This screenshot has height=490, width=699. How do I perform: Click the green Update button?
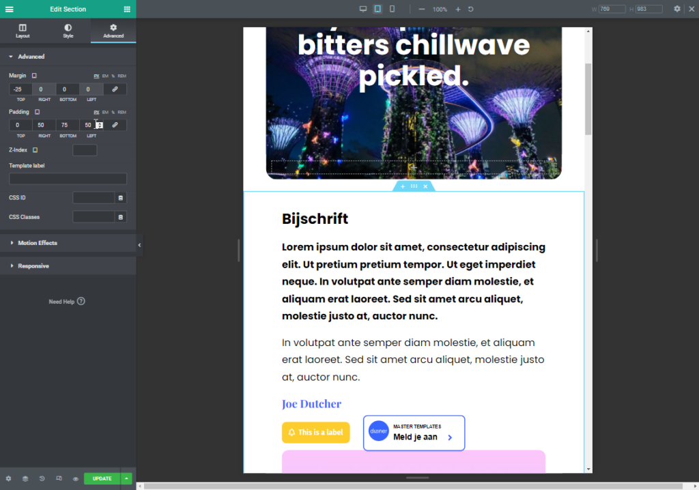click(102, 478)
